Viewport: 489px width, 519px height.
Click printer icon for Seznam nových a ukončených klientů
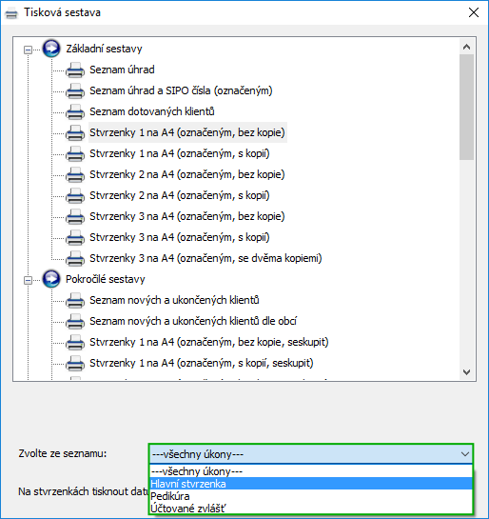pos(75,301)
